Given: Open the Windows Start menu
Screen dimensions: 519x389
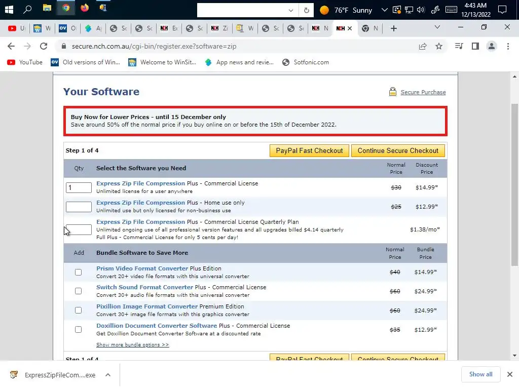Looking at the screenshot, I should pos(9,10).
